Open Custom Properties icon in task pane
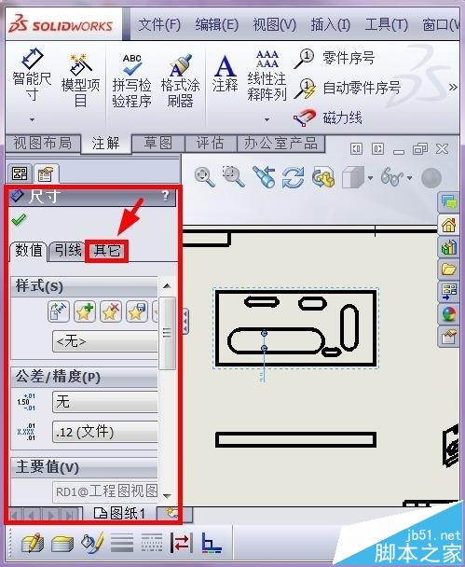The image size is (465, 567). 448,337
